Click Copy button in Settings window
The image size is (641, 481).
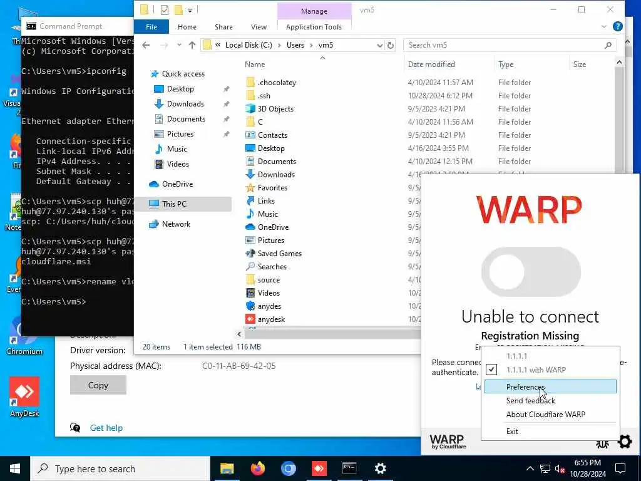(x=98, y=385)
